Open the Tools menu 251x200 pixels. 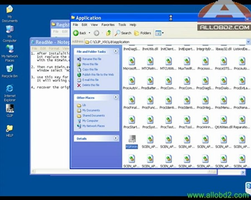(122, 25)
